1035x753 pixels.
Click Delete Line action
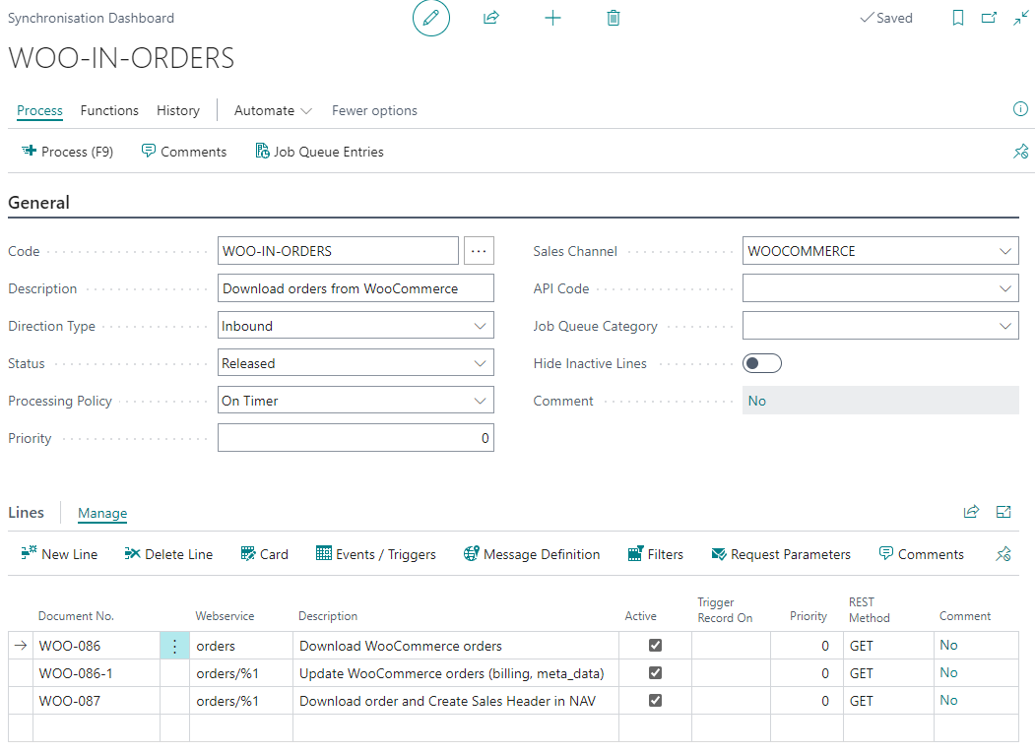pos(168,554)
